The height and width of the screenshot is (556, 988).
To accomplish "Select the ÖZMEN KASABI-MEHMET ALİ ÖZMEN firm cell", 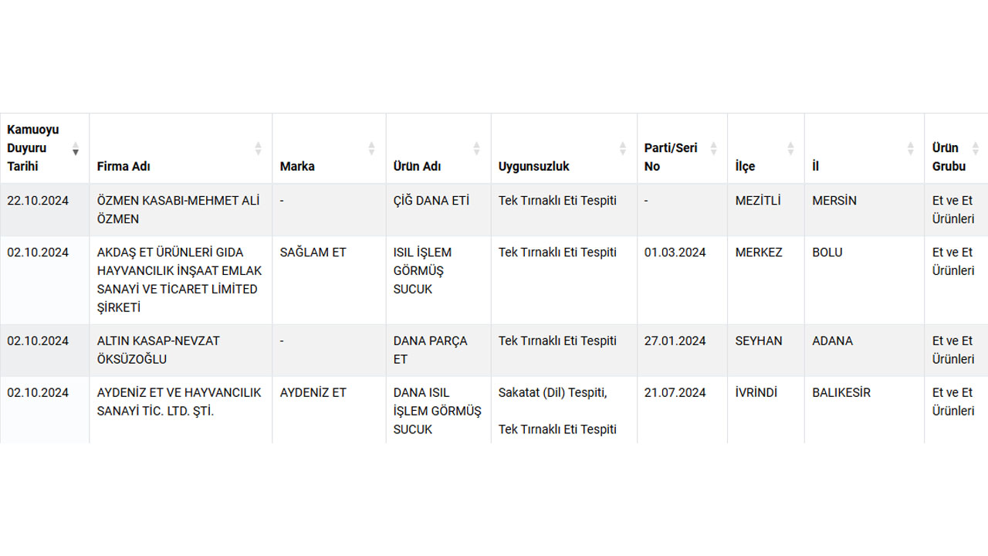I will pyautogui.click(x=178, y=209).
